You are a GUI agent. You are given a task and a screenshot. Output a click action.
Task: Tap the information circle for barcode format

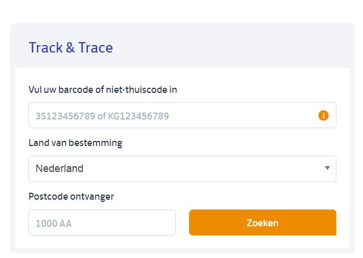323,115
